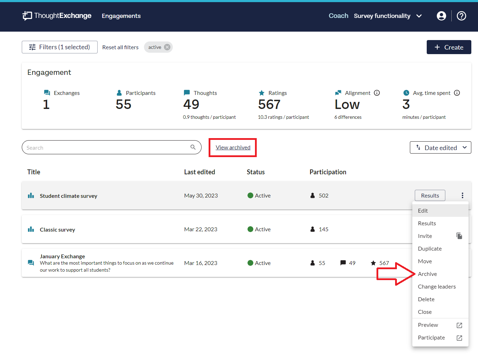The height and width of the screenshot is (356, 478).
Task: Click the January Exchange chat icon
Action: (x=31, y=263)
